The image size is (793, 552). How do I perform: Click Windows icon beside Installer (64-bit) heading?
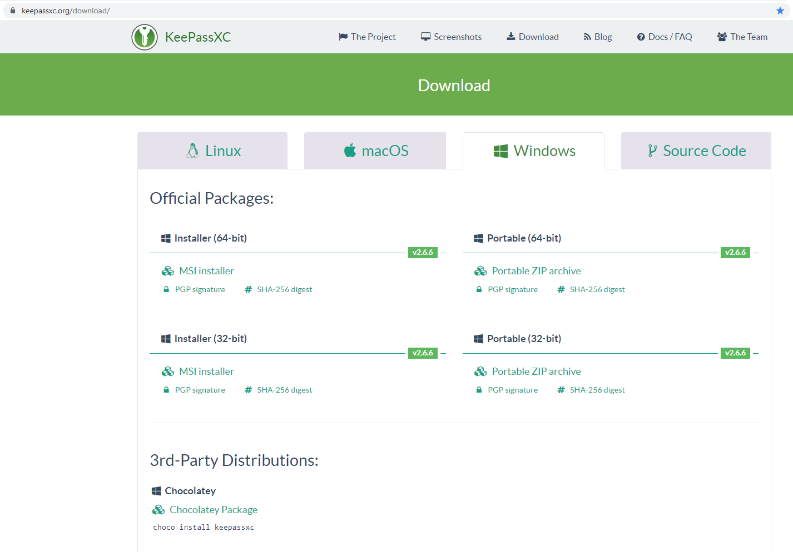pos(166,238)
